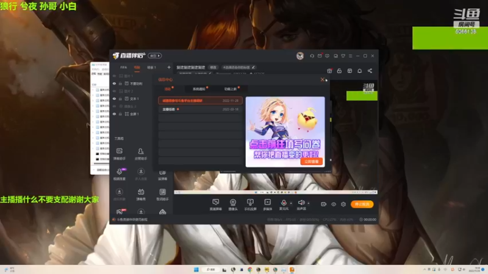The height and width of the screenshot is (274, 488).
Task: Switch to the FIFA scene tab
Action: pos(124,68)
